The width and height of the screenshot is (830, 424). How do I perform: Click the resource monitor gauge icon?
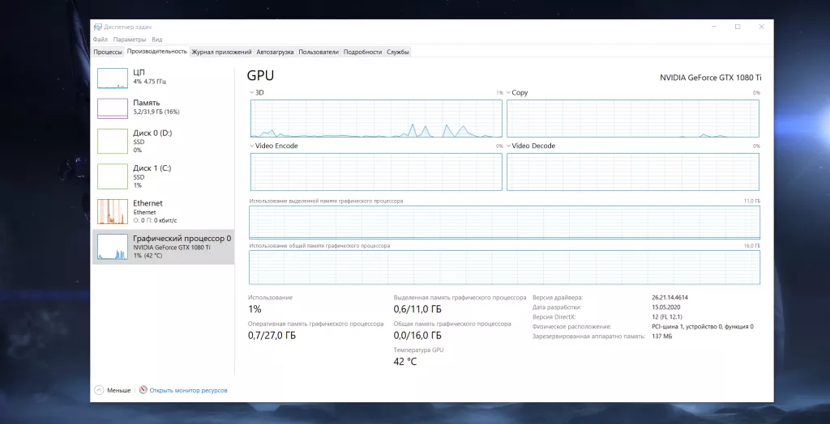(143, 390)
